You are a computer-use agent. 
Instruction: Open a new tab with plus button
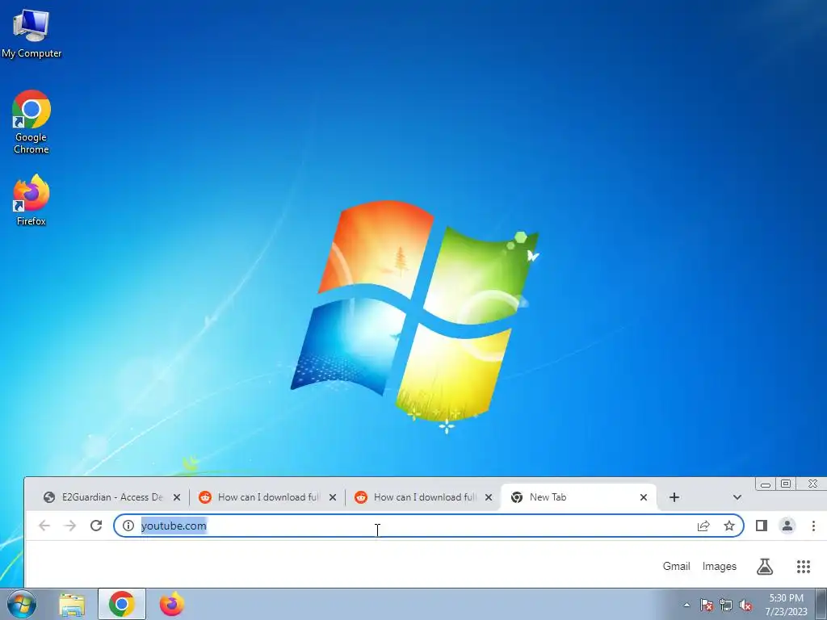(674, 497)
